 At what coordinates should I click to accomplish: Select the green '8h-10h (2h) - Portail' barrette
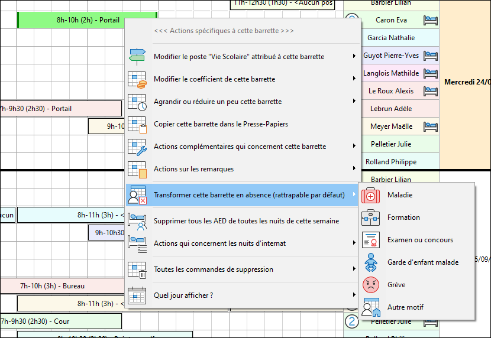[x=88, y=20]
